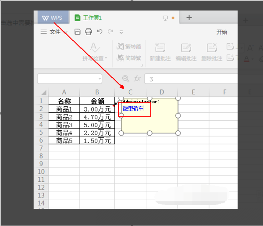The width and height of the screenshot is (263, 226).
Task: Click the comment box bottom-right corner handle
Action: pyautogui.click(x=178, y=133)
